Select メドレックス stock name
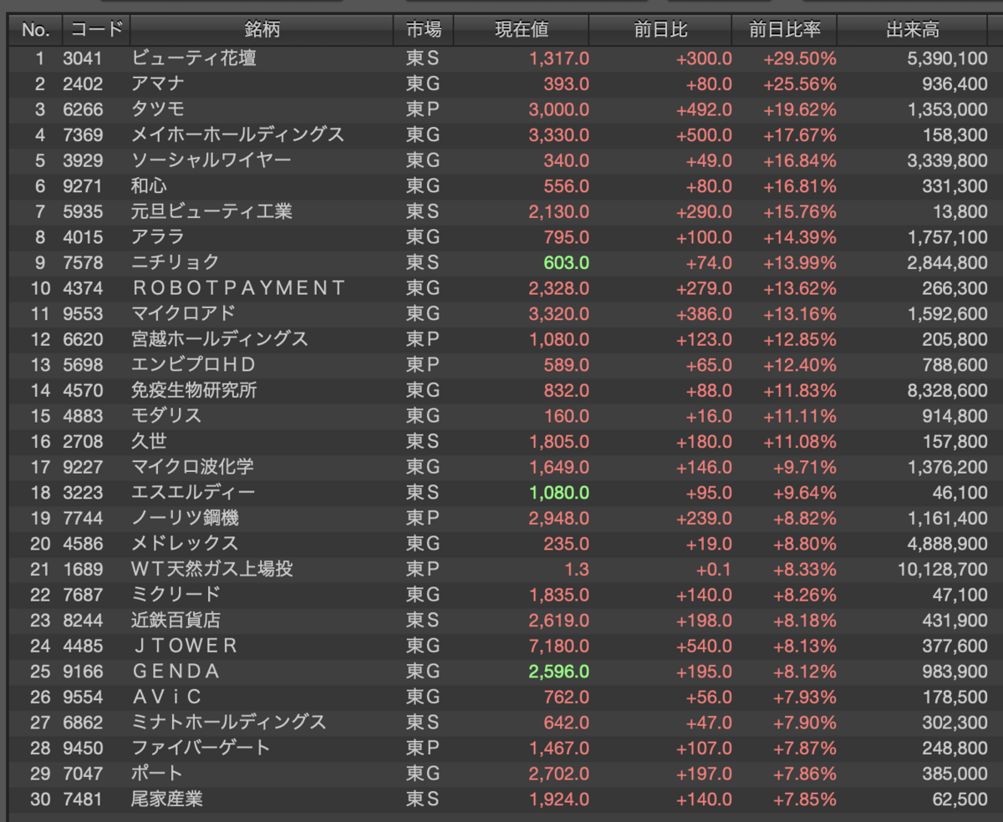 pos(185,543)
